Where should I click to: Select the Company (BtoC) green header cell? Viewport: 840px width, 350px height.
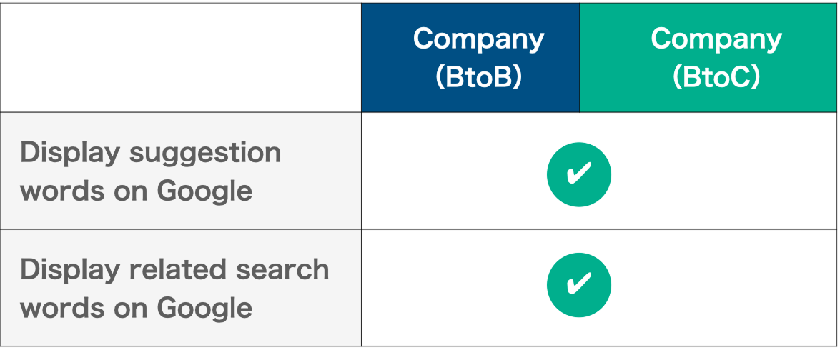click(708, 58)
